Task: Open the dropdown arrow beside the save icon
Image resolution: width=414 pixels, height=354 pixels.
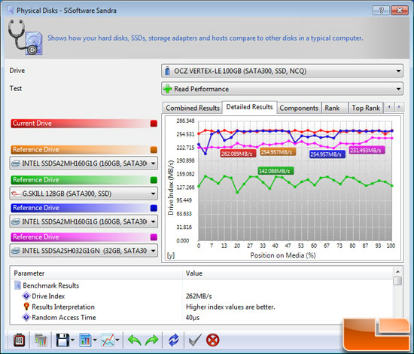Action: click(72, 340)
